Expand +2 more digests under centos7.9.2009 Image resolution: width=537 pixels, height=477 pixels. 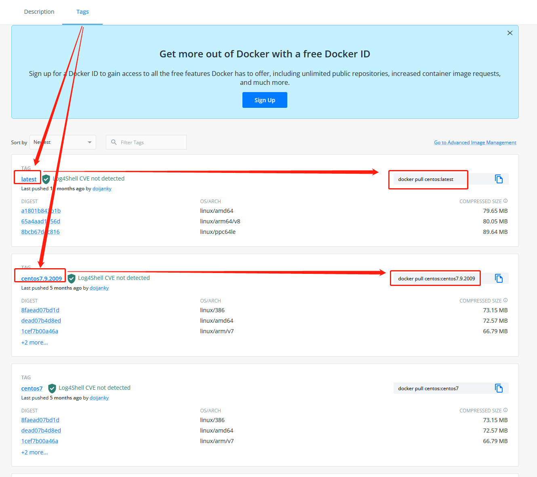tap(34, 343)
